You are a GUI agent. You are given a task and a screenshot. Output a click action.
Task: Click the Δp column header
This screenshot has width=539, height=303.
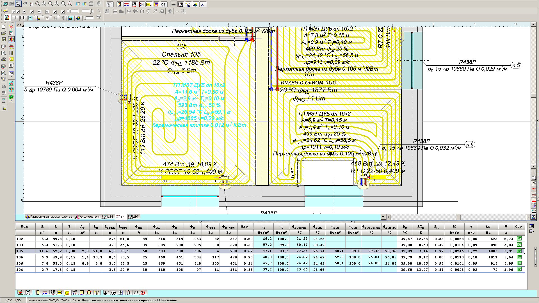(x=488, y=226)
